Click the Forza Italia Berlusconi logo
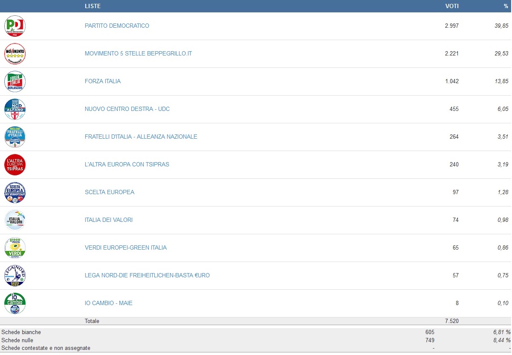The width and height of the screenshot is (512, 355). click(x=15, y=81)
